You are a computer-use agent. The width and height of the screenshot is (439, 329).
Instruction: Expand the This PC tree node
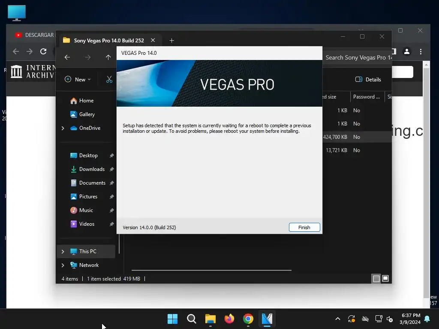(63, 251)
